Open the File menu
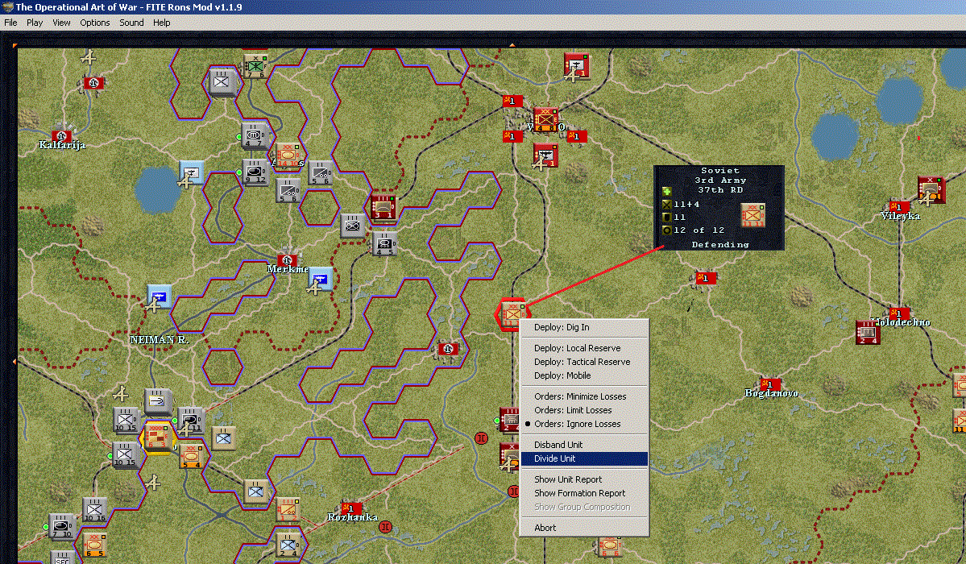The image size is (966, 564). (x=11, y=23)
